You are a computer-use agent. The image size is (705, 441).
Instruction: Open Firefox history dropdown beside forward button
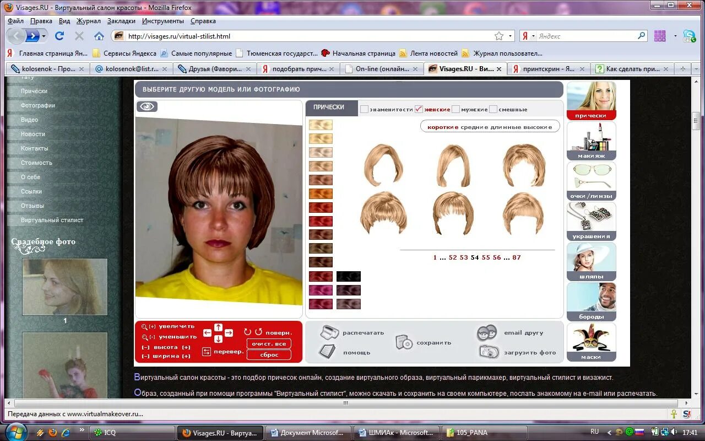[44, 36]
